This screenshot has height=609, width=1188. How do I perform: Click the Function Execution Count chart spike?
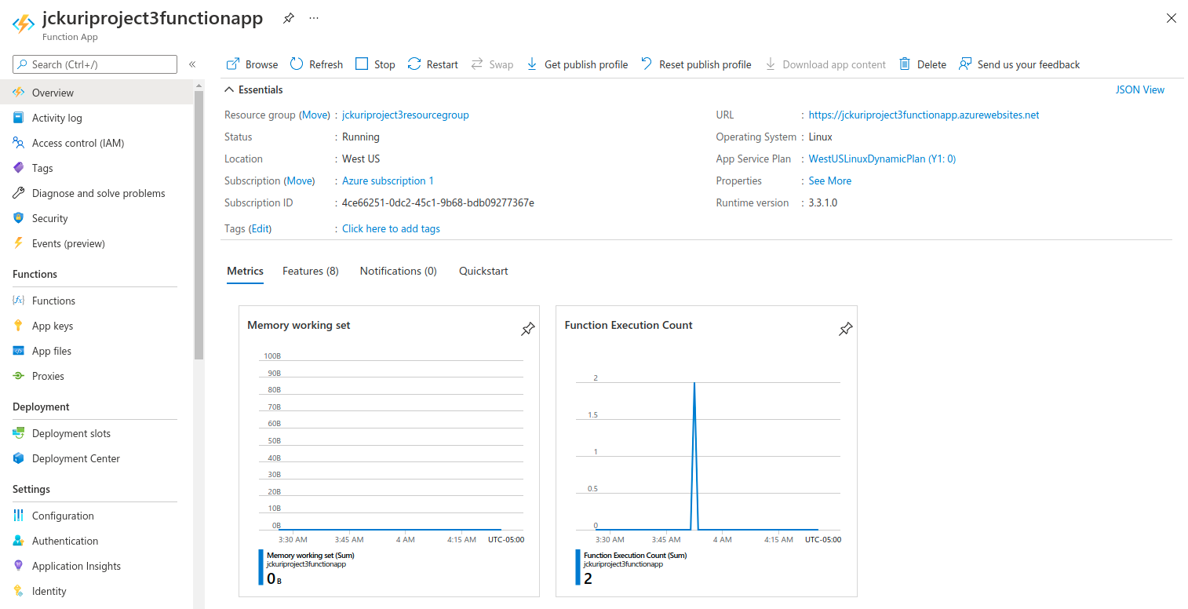coord(694,455)
